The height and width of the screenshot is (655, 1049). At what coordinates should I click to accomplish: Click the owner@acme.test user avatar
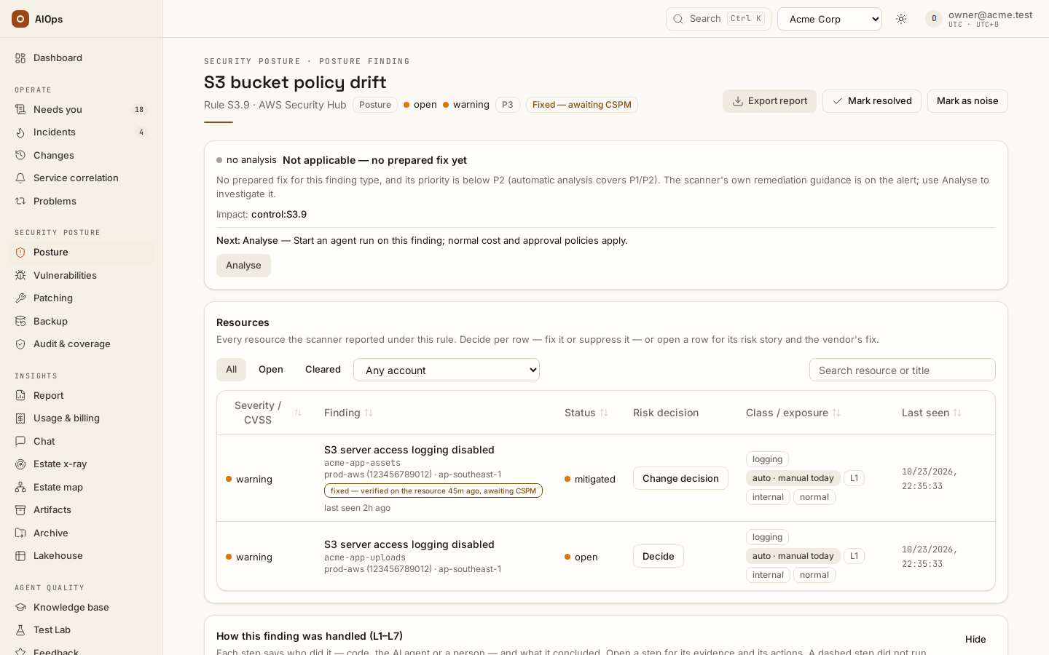tap(934, 19)
